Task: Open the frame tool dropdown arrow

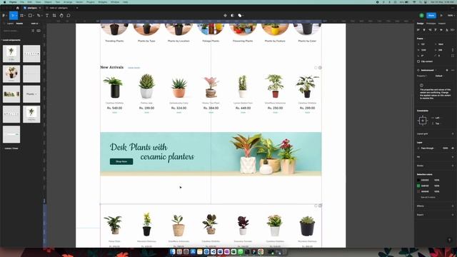Action: coord(25,16)
